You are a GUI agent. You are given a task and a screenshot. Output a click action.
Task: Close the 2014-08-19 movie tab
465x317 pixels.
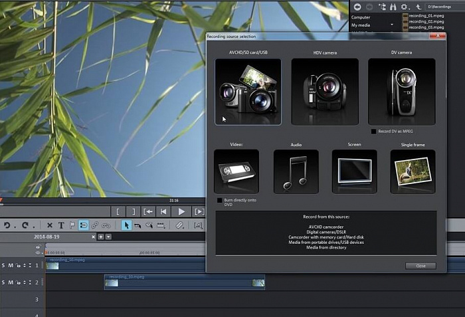93,237
